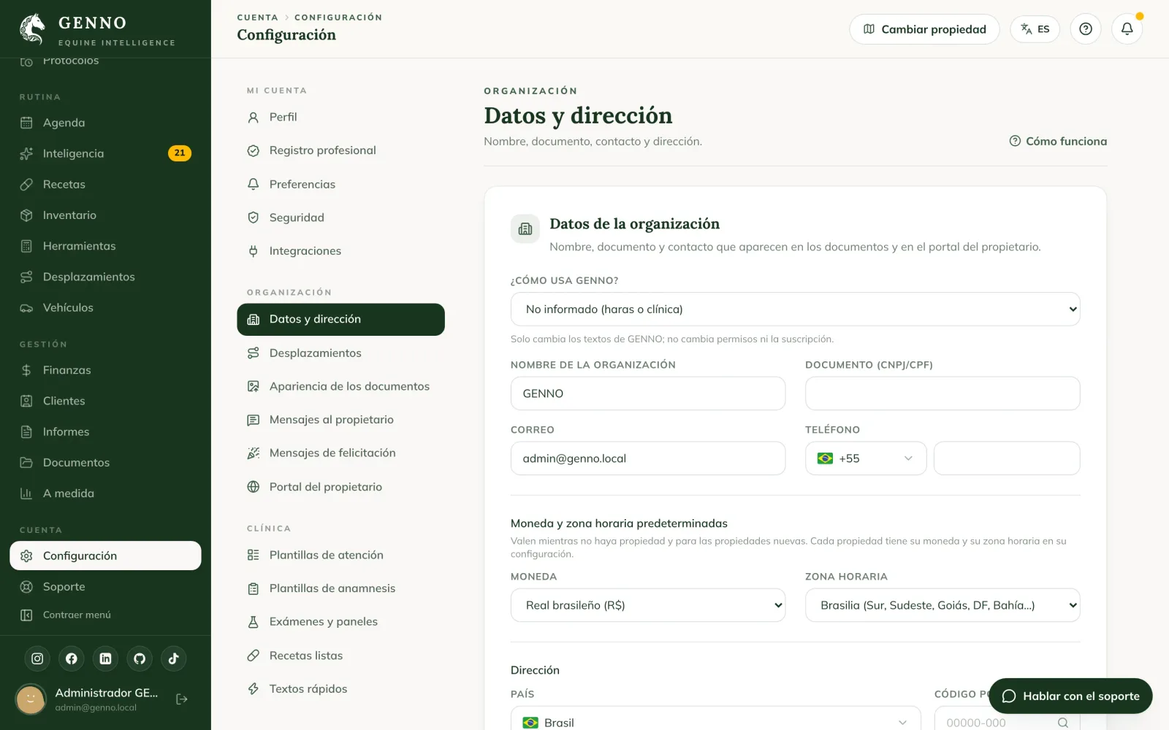Open Perfil settings
Screen dimensions: 1169x730
pos(340,117)
